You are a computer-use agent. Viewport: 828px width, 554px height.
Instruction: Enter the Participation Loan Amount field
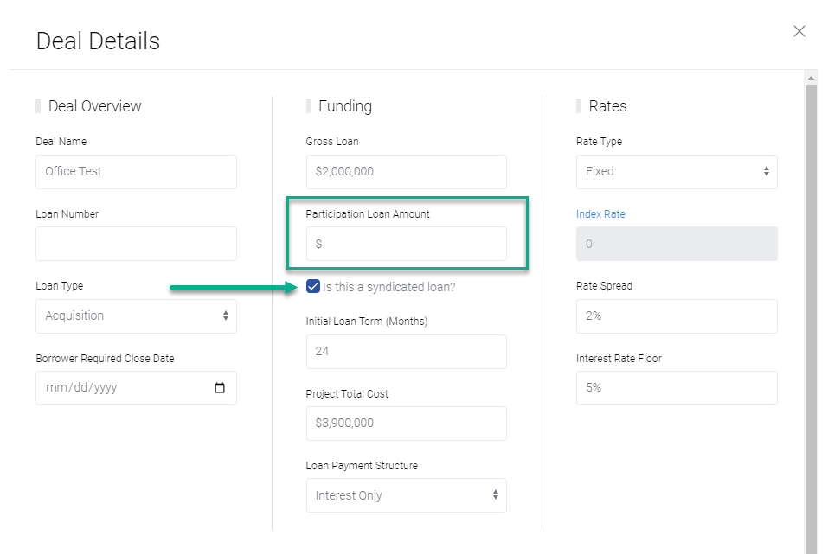pyautogui.click(x=406, y=244)
